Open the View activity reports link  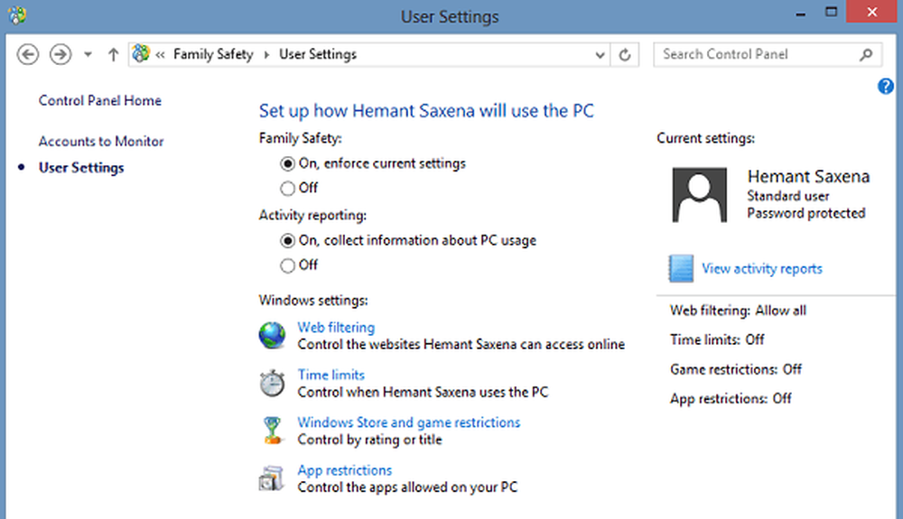pyautogui.click(x=762, y=269)
